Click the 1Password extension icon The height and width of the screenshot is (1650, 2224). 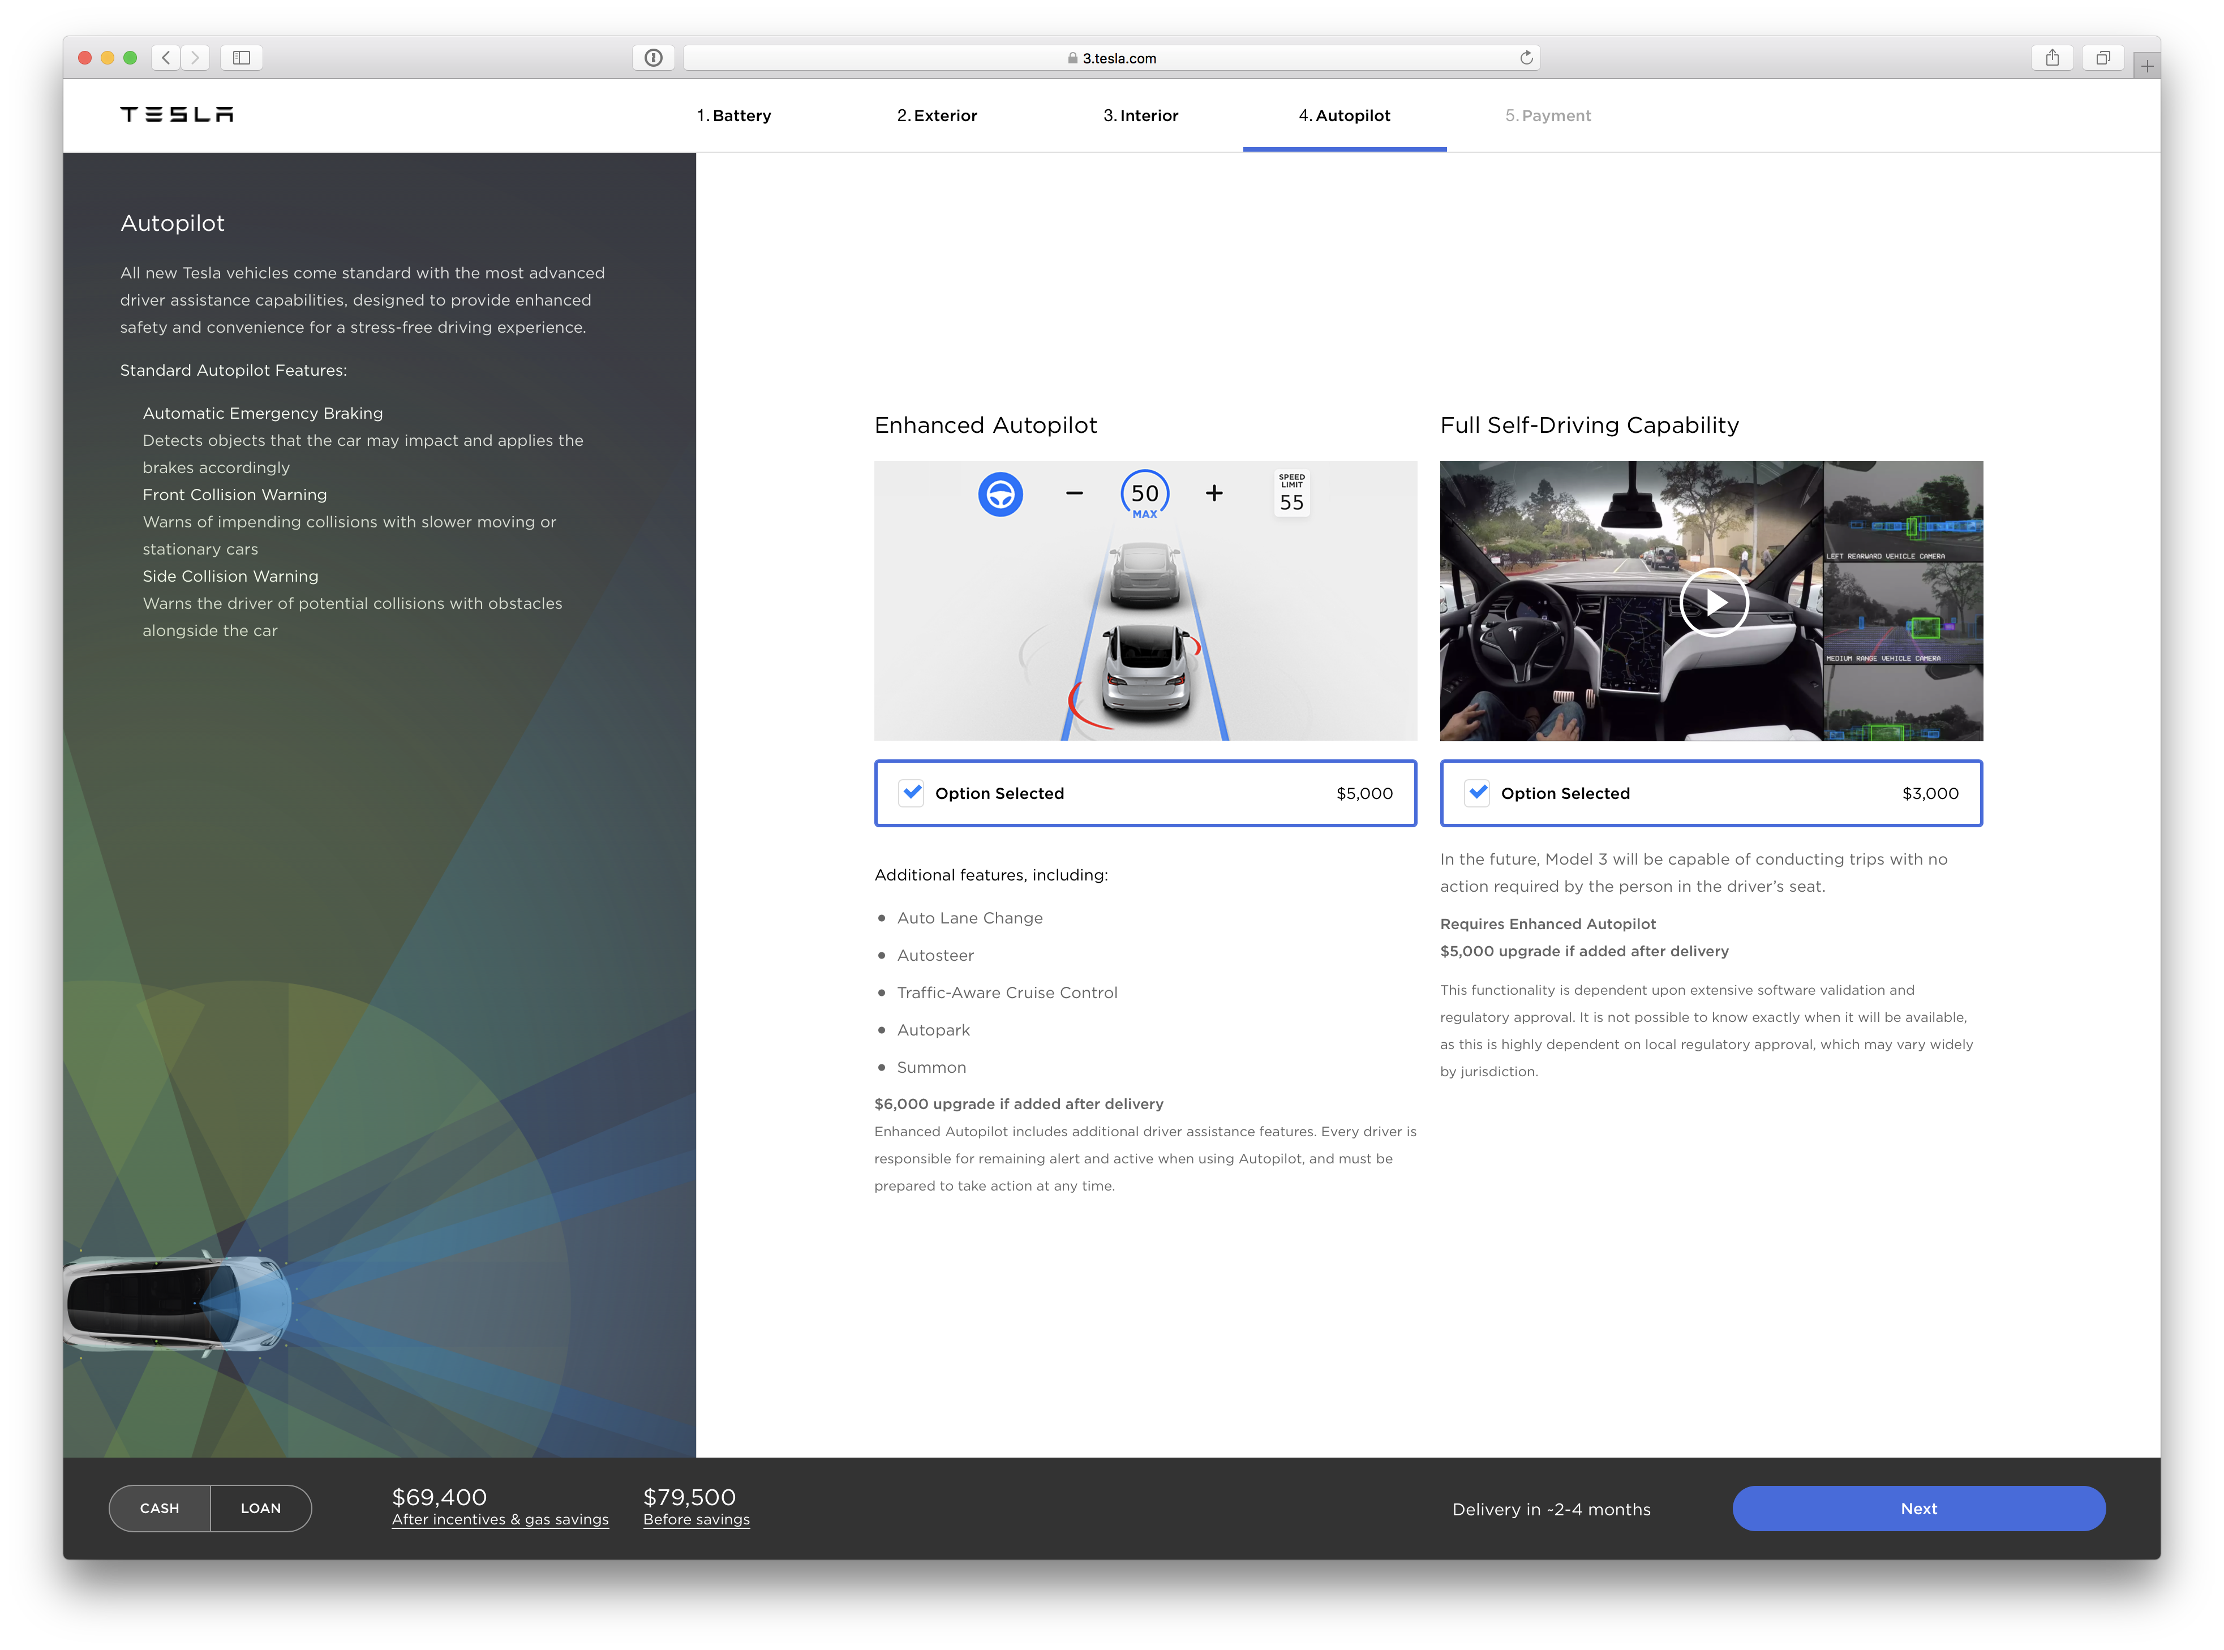tap(653, 57)
